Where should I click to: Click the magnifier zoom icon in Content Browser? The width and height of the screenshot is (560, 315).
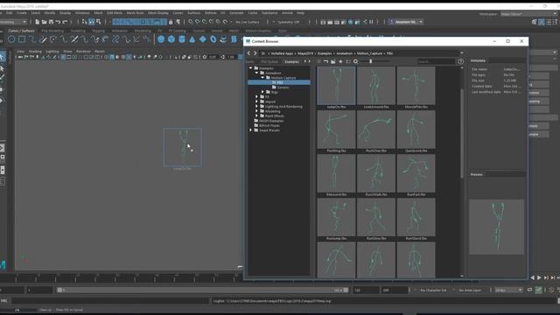(x=355, y=61)
